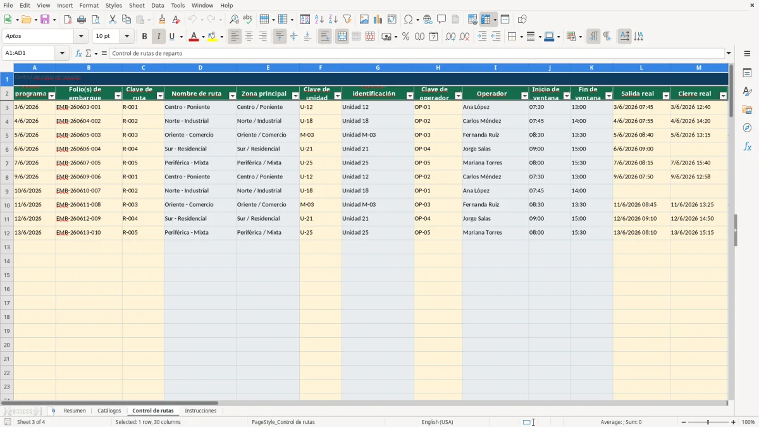Image resolution: width=759 pixels, height=427 pixels.
Task: Insert comment speech-bubble icon
Action: (x=441, y=20)
